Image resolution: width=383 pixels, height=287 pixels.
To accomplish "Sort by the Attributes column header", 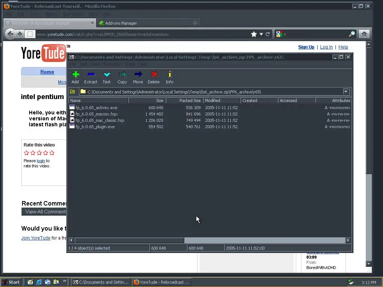I will coord(333,100).
